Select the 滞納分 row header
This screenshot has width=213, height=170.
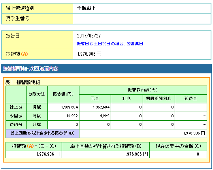click(x=16, y=125)
